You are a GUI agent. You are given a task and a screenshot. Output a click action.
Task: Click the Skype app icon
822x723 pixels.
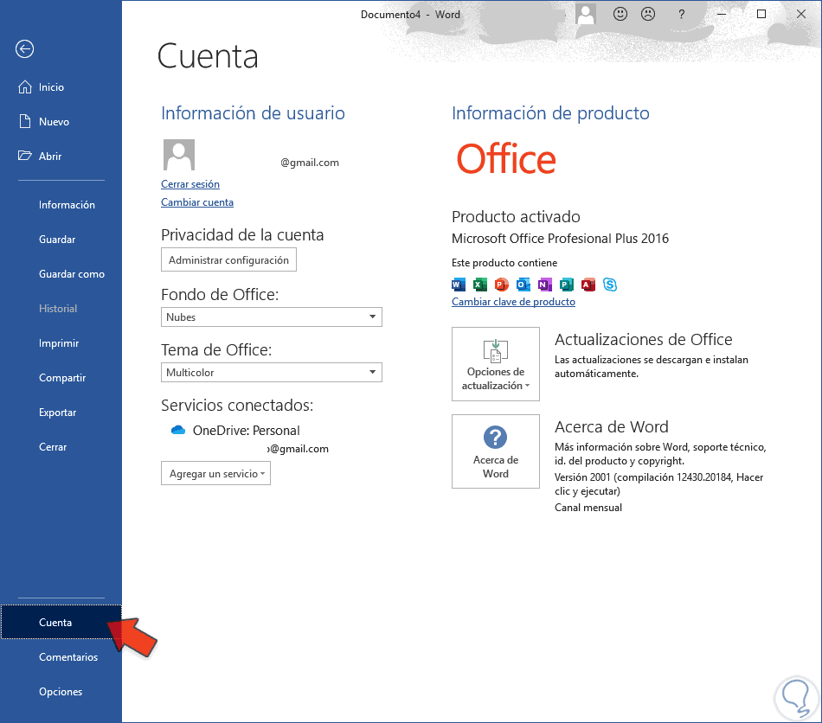pos(610,285)
